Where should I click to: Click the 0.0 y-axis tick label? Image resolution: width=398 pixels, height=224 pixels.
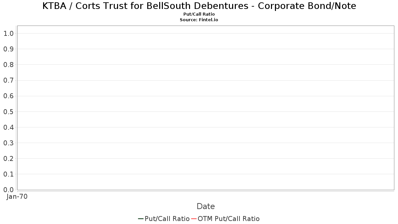tap(8, 189)
